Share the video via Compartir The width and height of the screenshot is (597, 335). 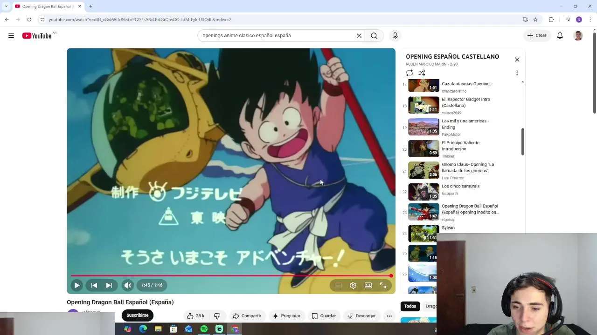247,316
